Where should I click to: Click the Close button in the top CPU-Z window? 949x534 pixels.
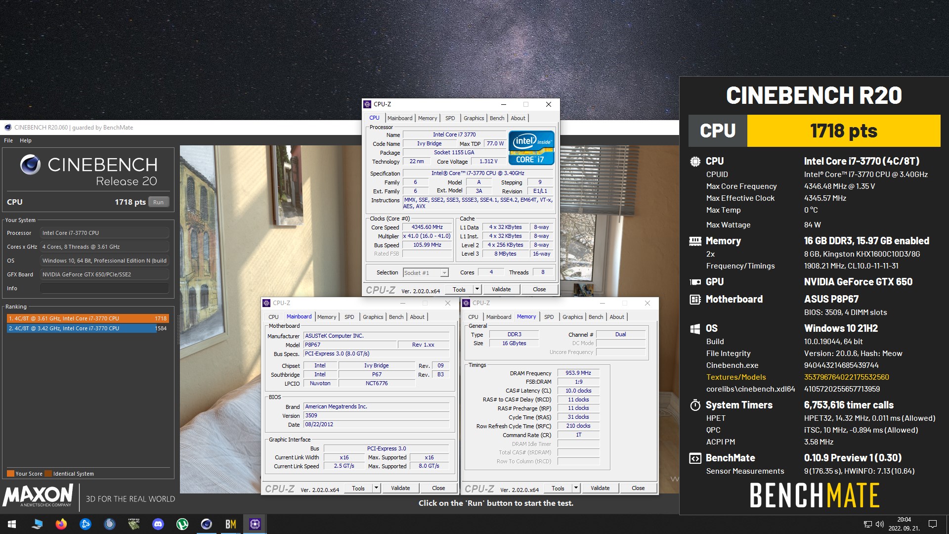tap(539, 289)
